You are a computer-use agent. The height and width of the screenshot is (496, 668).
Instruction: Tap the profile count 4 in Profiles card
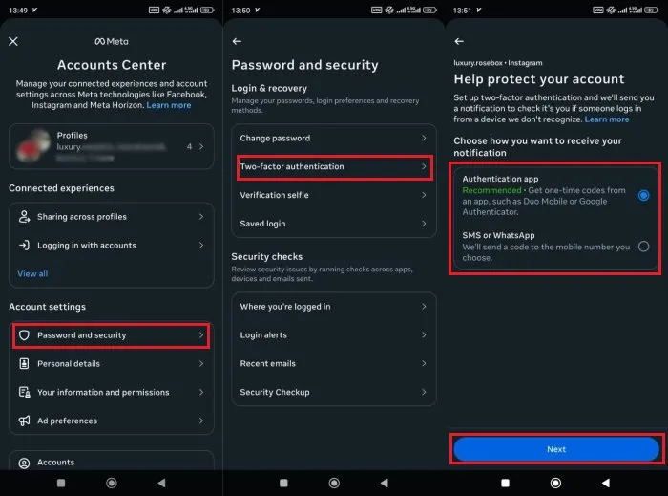(x=189, y=147)
